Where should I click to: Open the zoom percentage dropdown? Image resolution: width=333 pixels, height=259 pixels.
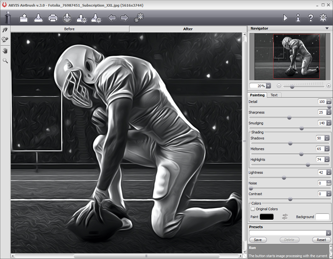[x=268, y=86]
